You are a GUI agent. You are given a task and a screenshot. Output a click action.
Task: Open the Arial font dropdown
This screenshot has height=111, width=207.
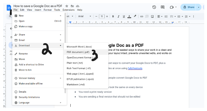coord(84,16)
